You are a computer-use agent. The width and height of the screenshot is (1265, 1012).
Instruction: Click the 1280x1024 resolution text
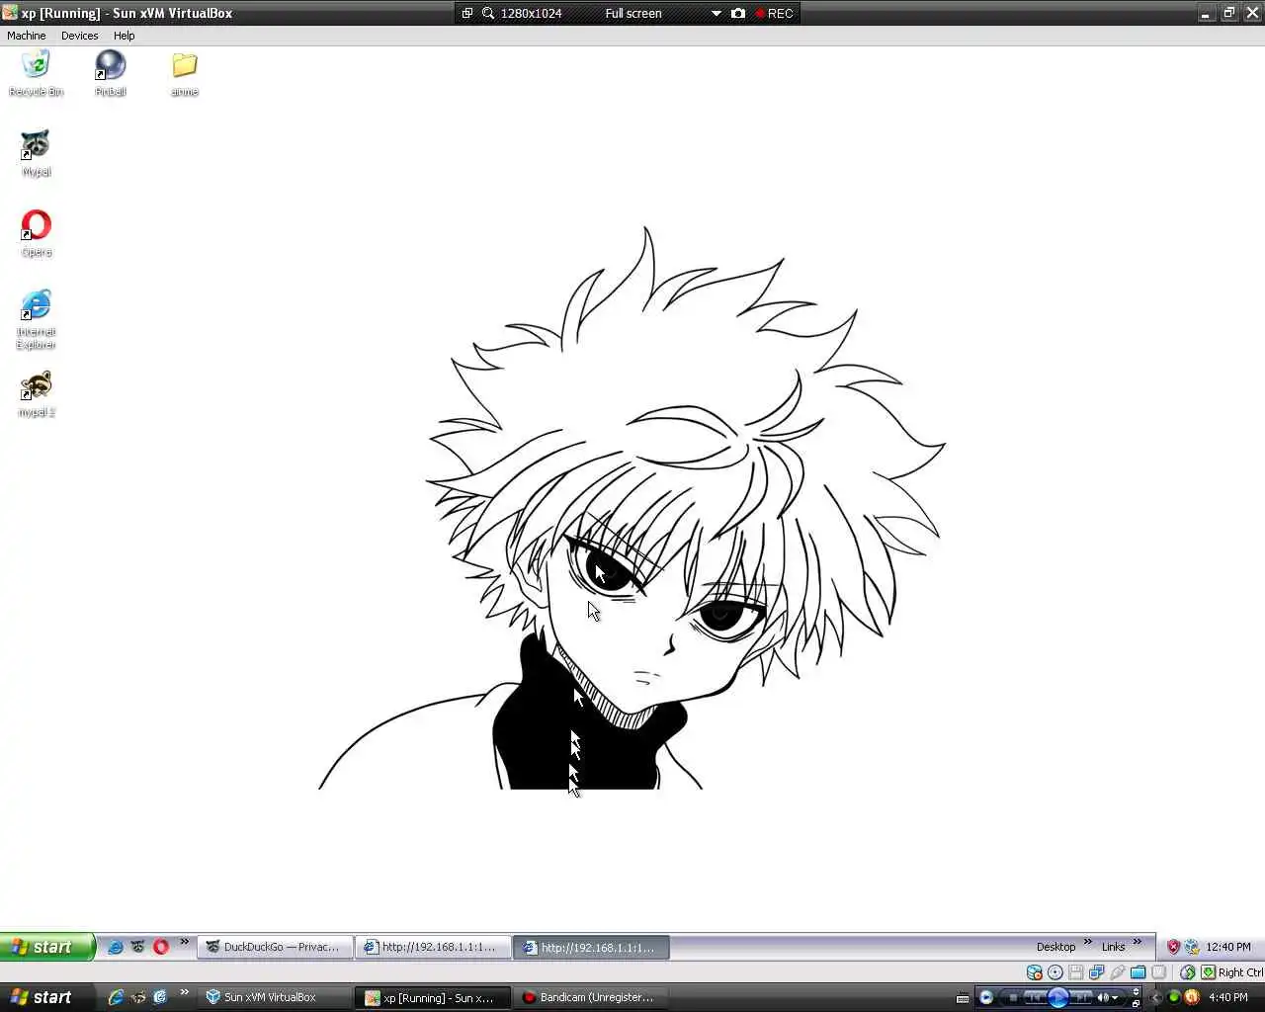click(x=531, y=13)
